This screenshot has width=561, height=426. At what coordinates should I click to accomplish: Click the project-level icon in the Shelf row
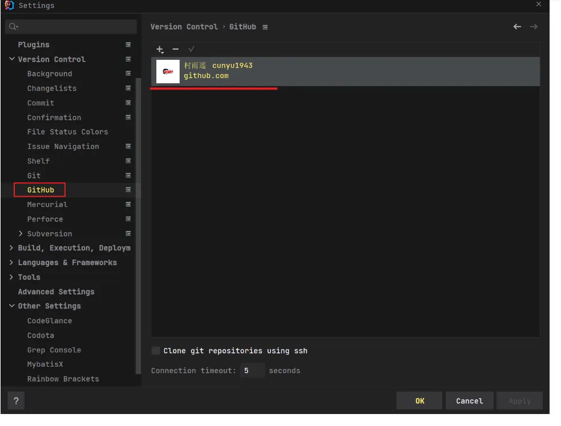tap(128, 161)
